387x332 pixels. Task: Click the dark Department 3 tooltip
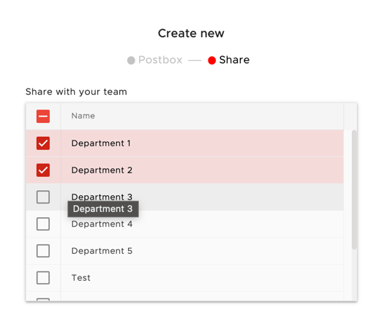point(103,209)
